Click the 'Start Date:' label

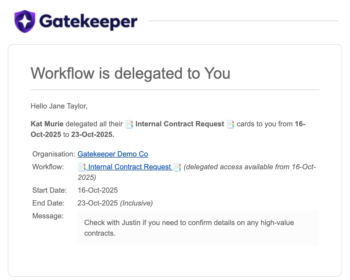(50, 190)
